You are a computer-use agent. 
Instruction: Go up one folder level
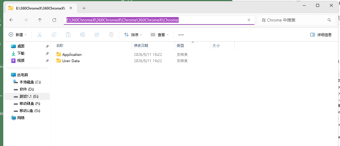tap(40, 20)
